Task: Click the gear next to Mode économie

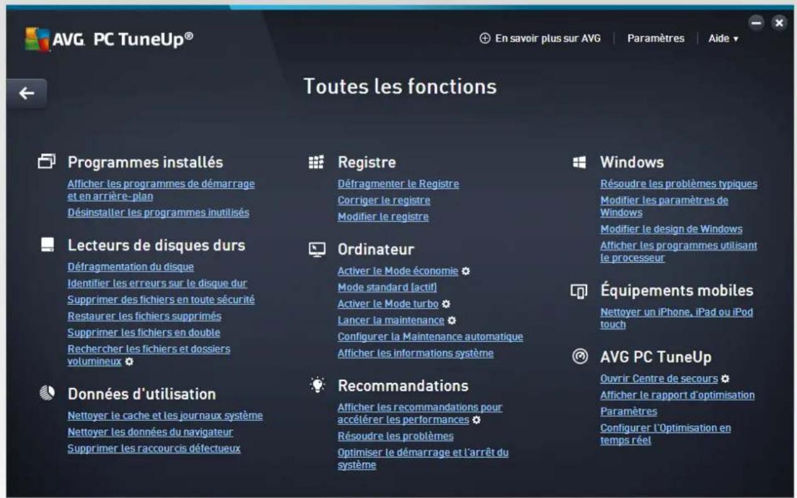Action: pos(466,271)
